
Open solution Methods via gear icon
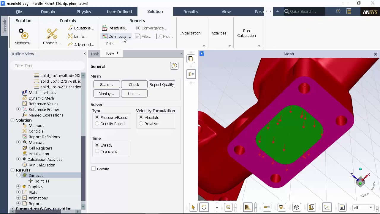[23, 37]
